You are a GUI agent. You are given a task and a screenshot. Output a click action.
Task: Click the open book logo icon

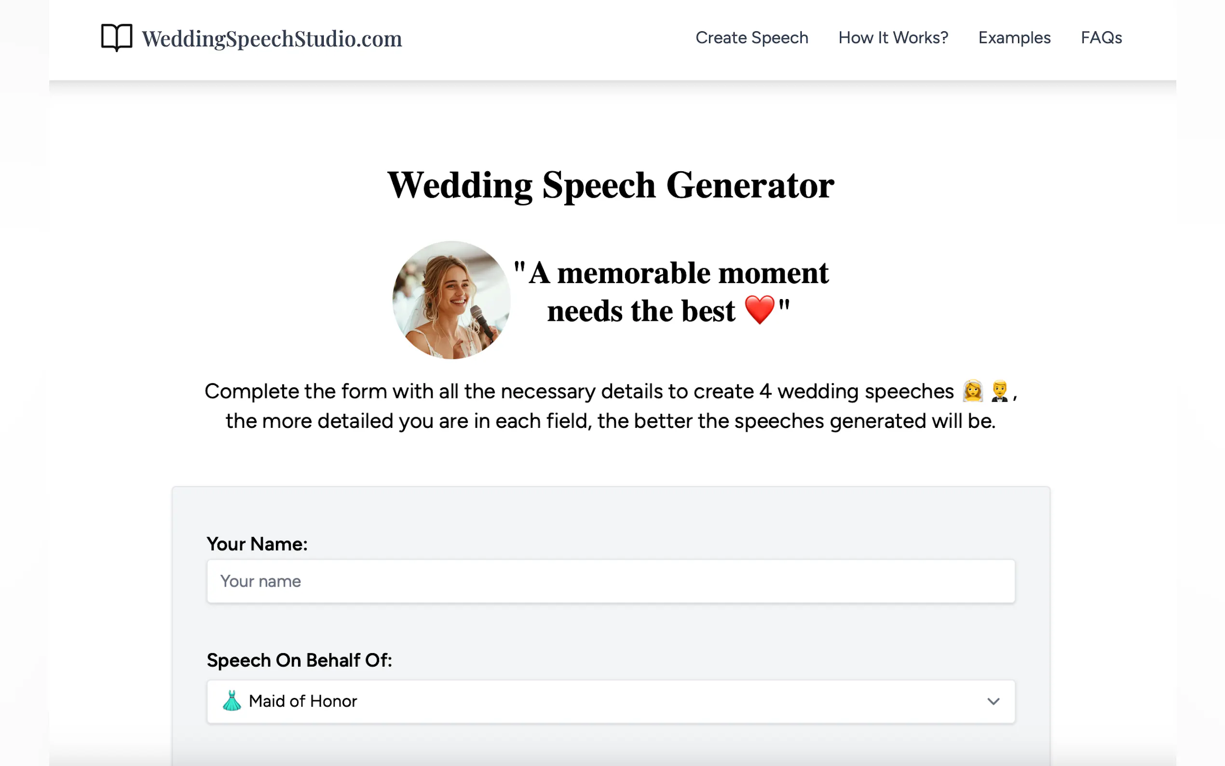(117, 38)
